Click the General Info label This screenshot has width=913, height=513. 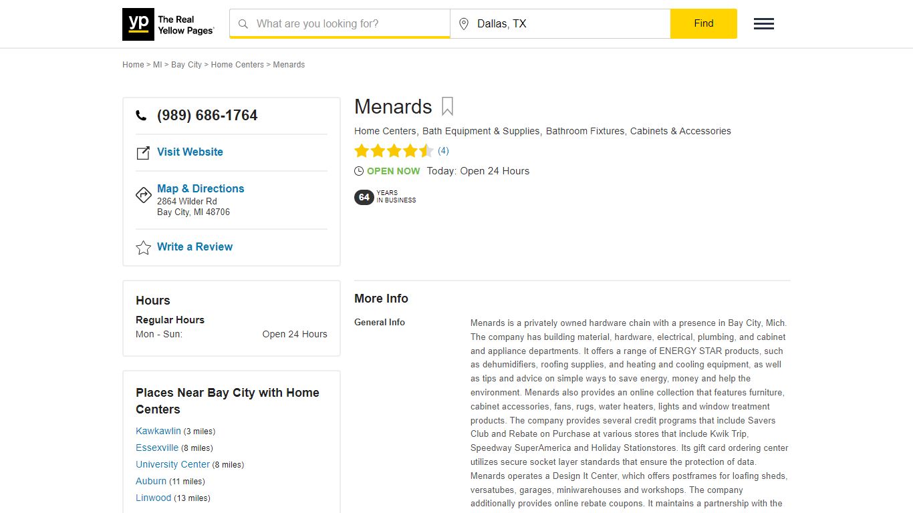[x=380, y=322]
